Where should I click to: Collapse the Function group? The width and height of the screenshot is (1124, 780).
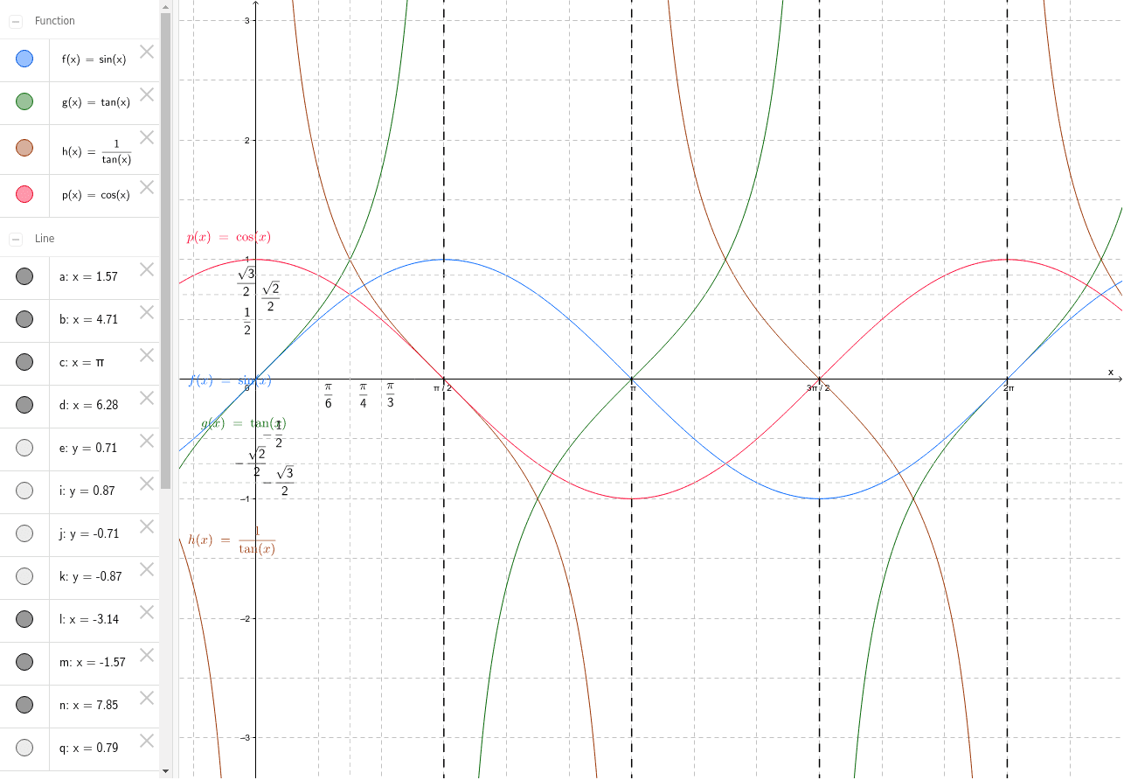[15, 20]
